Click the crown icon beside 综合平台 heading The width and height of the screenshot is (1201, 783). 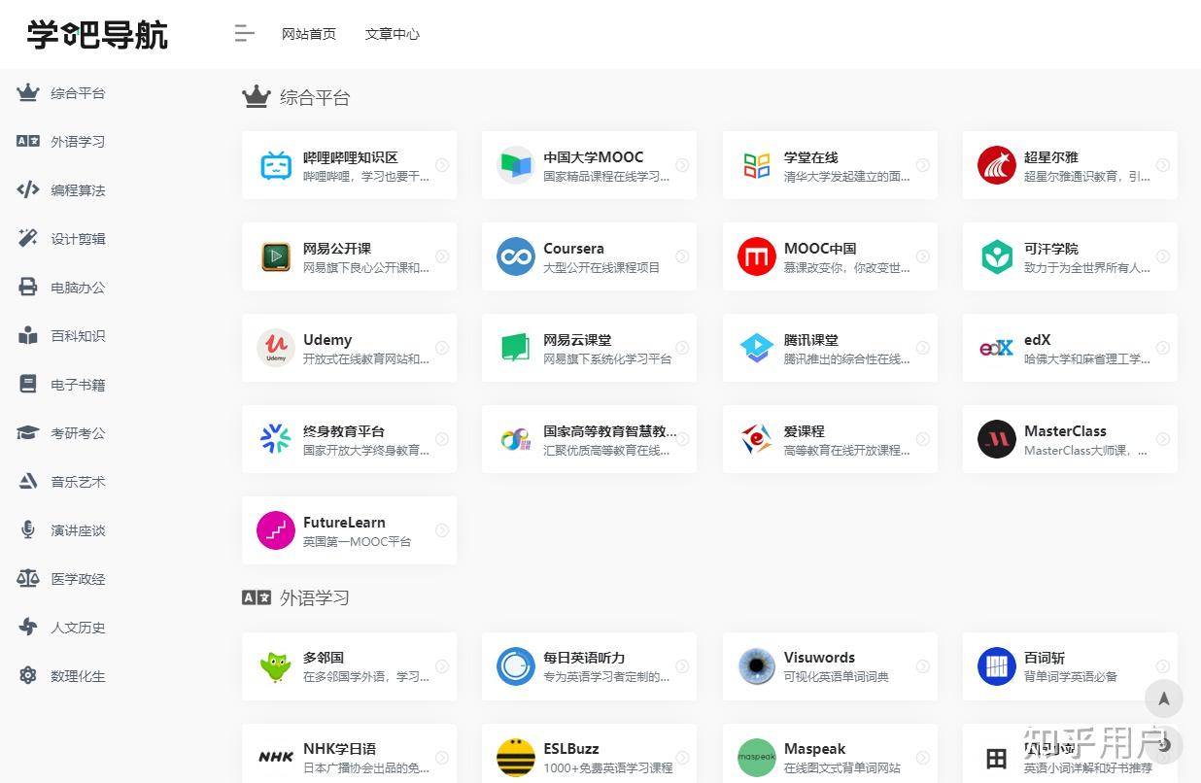(x=255, y=95)
